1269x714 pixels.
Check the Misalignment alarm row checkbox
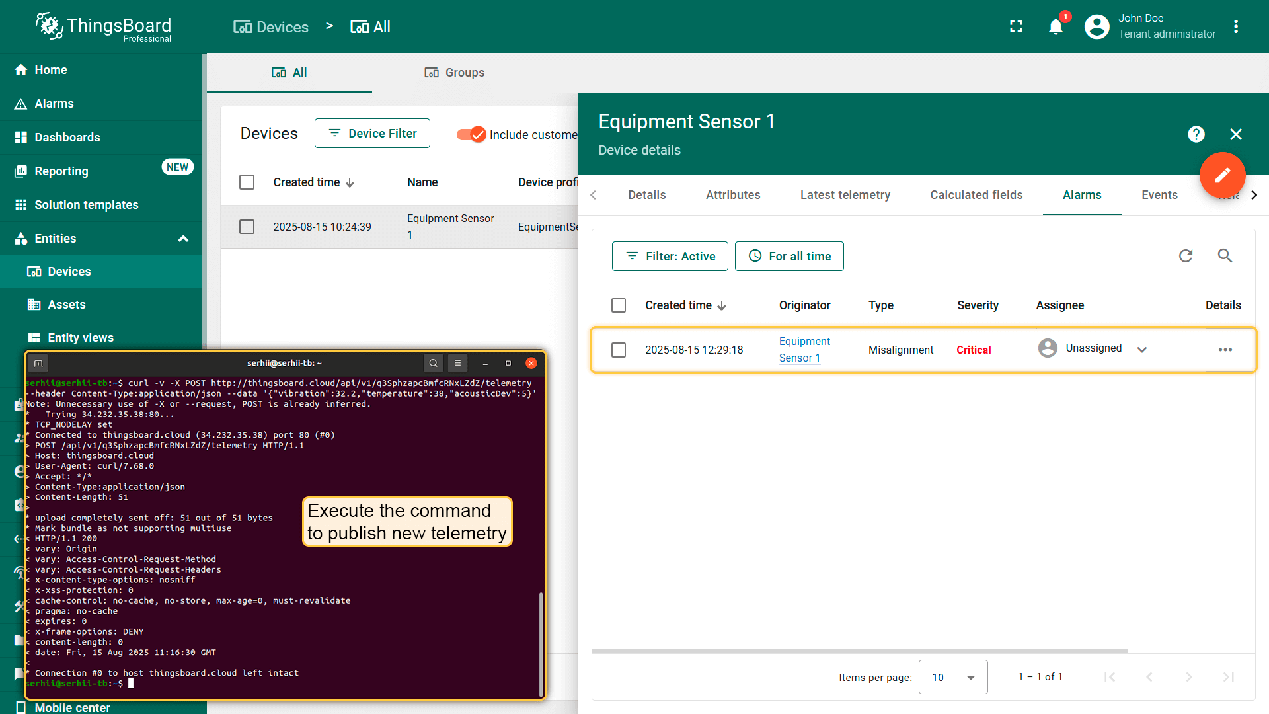[x=619, y=350]
